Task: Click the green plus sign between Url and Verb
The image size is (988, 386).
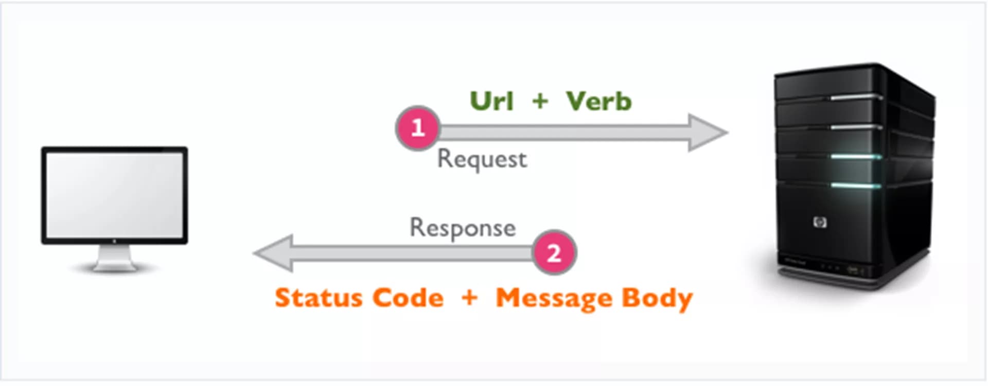Action: [x=540, y=101]
